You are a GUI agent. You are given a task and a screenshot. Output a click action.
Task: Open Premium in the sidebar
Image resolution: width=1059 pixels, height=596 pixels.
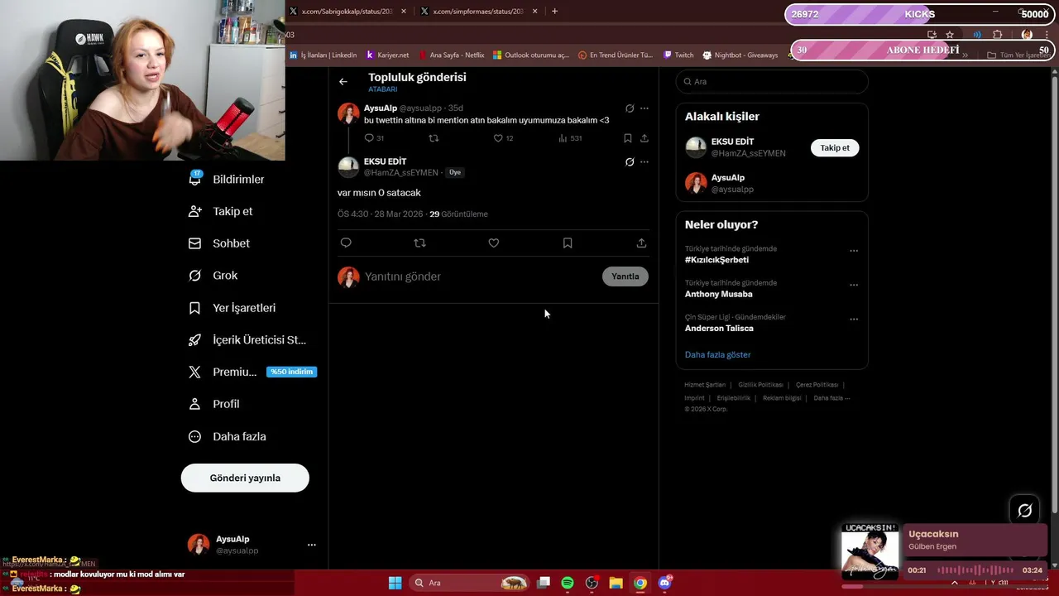click(x=252, y=372)
